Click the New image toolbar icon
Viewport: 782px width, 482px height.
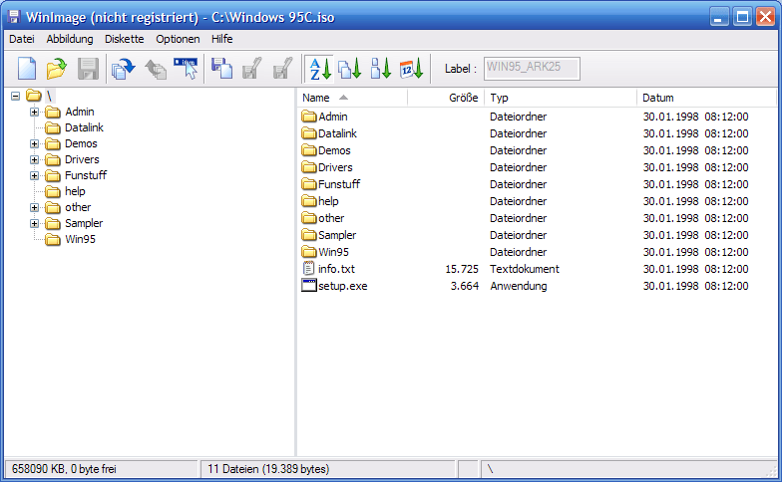(27, 68)
